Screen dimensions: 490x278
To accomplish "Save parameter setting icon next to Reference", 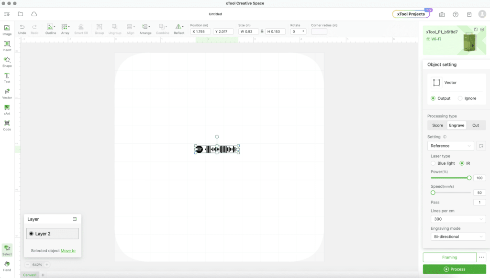I will [481, 146].
